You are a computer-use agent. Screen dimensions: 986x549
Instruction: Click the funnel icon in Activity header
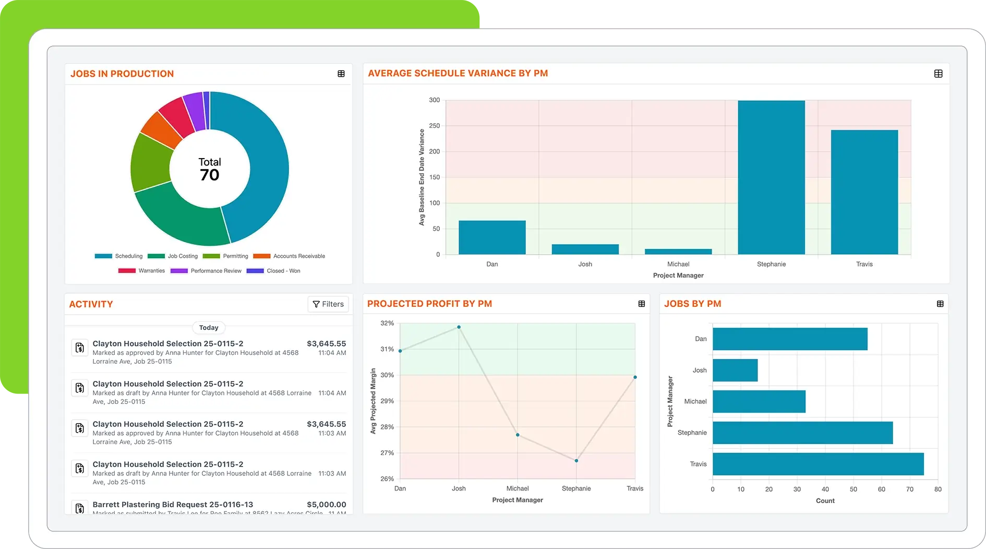(x=316, y=304)
